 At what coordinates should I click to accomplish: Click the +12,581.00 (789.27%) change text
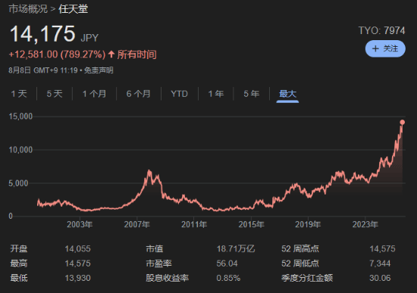click(57, 55)
